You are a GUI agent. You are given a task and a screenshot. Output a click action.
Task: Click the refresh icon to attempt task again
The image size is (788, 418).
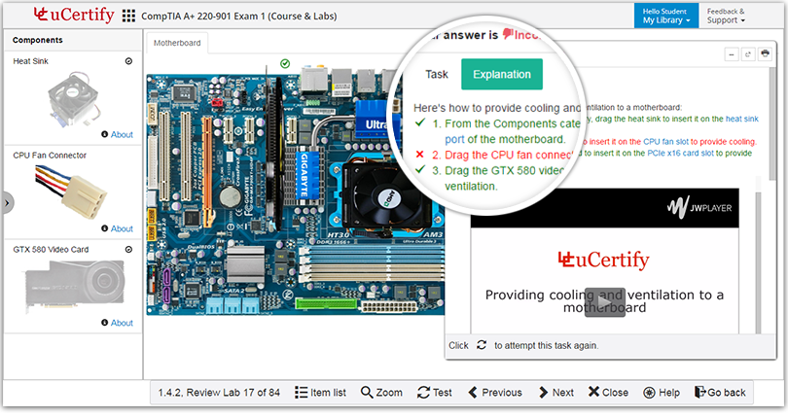pyautogui.click(x=482, y=345)
